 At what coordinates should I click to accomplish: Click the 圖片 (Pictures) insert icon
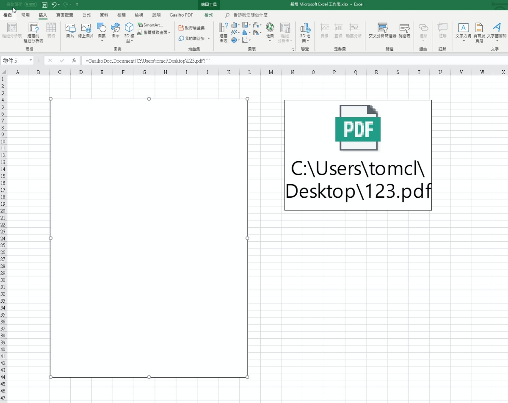(x=70, y=30)
